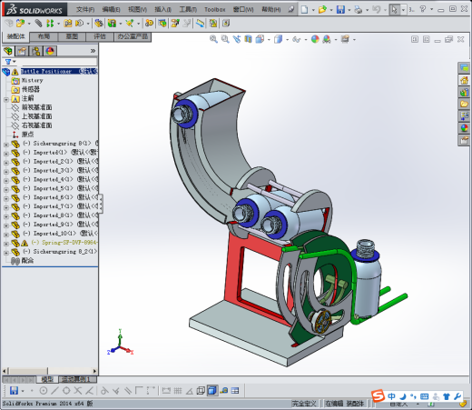Viewport: 472px width, 410px height.
Task: Click the Edit Appearance color ball icon
Action: coord(315,39)
